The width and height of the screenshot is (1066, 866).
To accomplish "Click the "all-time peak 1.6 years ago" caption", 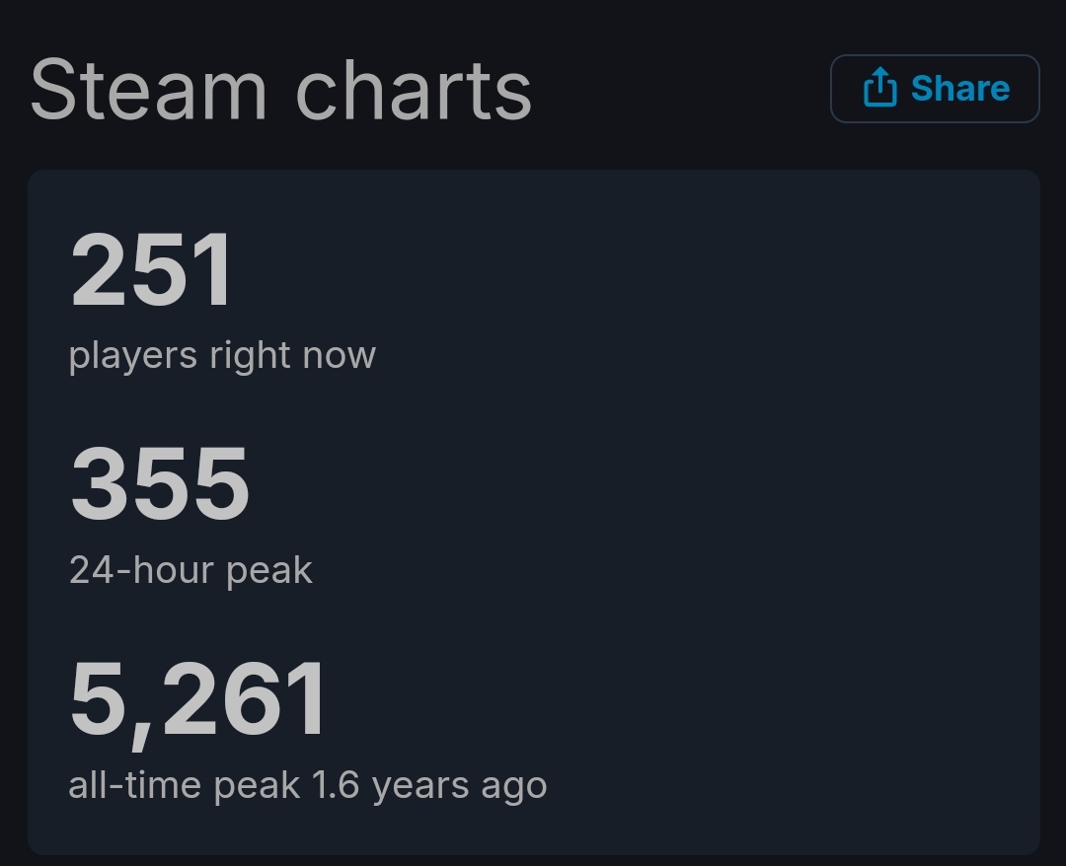I will (x=307, y=785).
